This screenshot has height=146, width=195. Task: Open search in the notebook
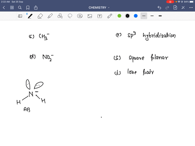point(20,8)
